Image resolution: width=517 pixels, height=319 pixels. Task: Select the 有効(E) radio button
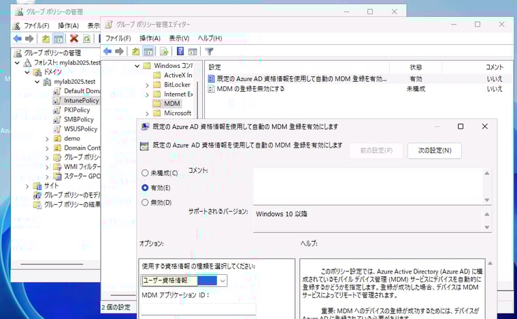coord(145,188)
